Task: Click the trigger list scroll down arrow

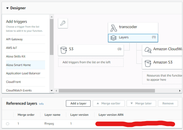Action: tap(51, 91)
